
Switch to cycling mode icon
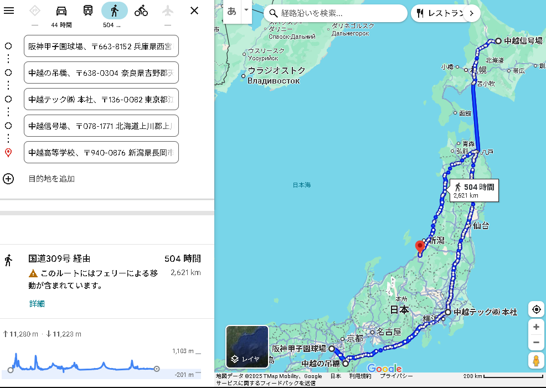coord(141,11)
